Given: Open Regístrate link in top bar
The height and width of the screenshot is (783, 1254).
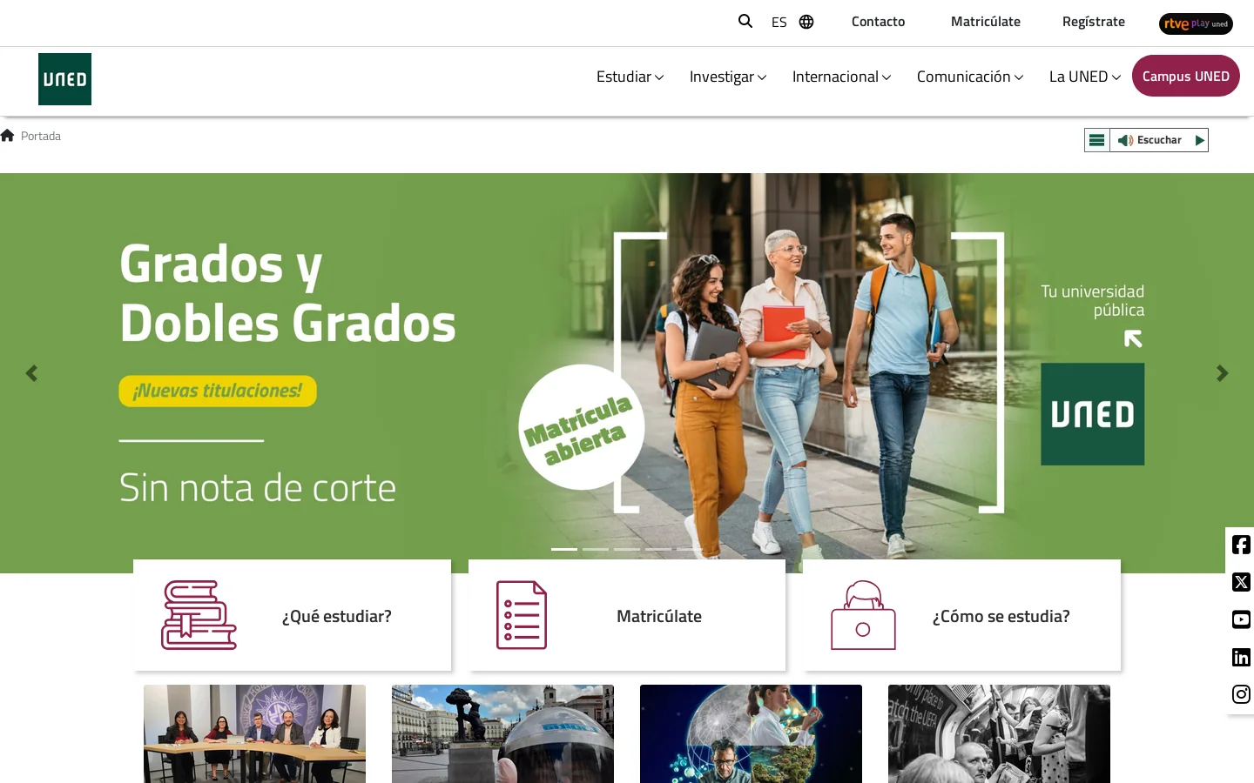Looking at the screenshot, I should (1094, 22).
